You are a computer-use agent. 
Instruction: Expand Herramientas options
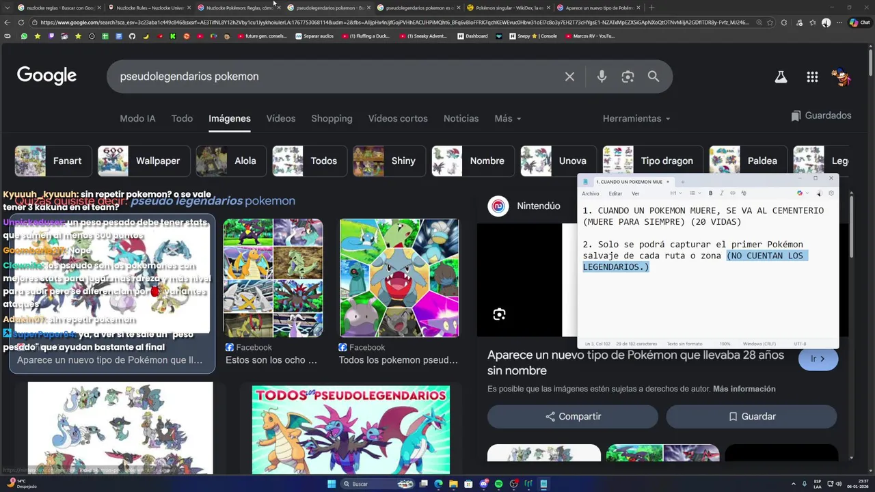(x=636, y=118)
